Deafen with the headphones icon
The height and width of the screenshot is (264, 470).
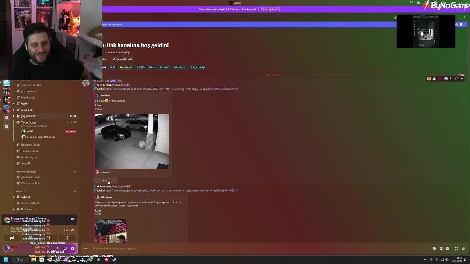click(65, 249)
